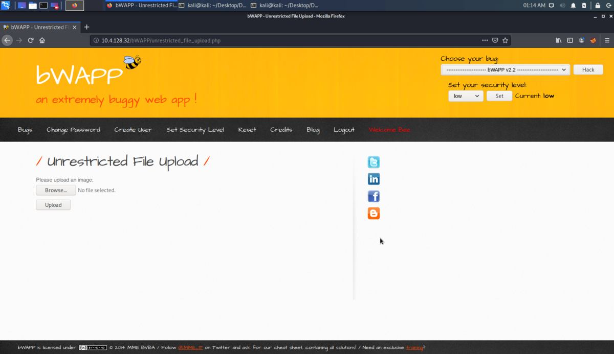Open the Firefox account icon
614x354 pixels.
tap(582, 40)
